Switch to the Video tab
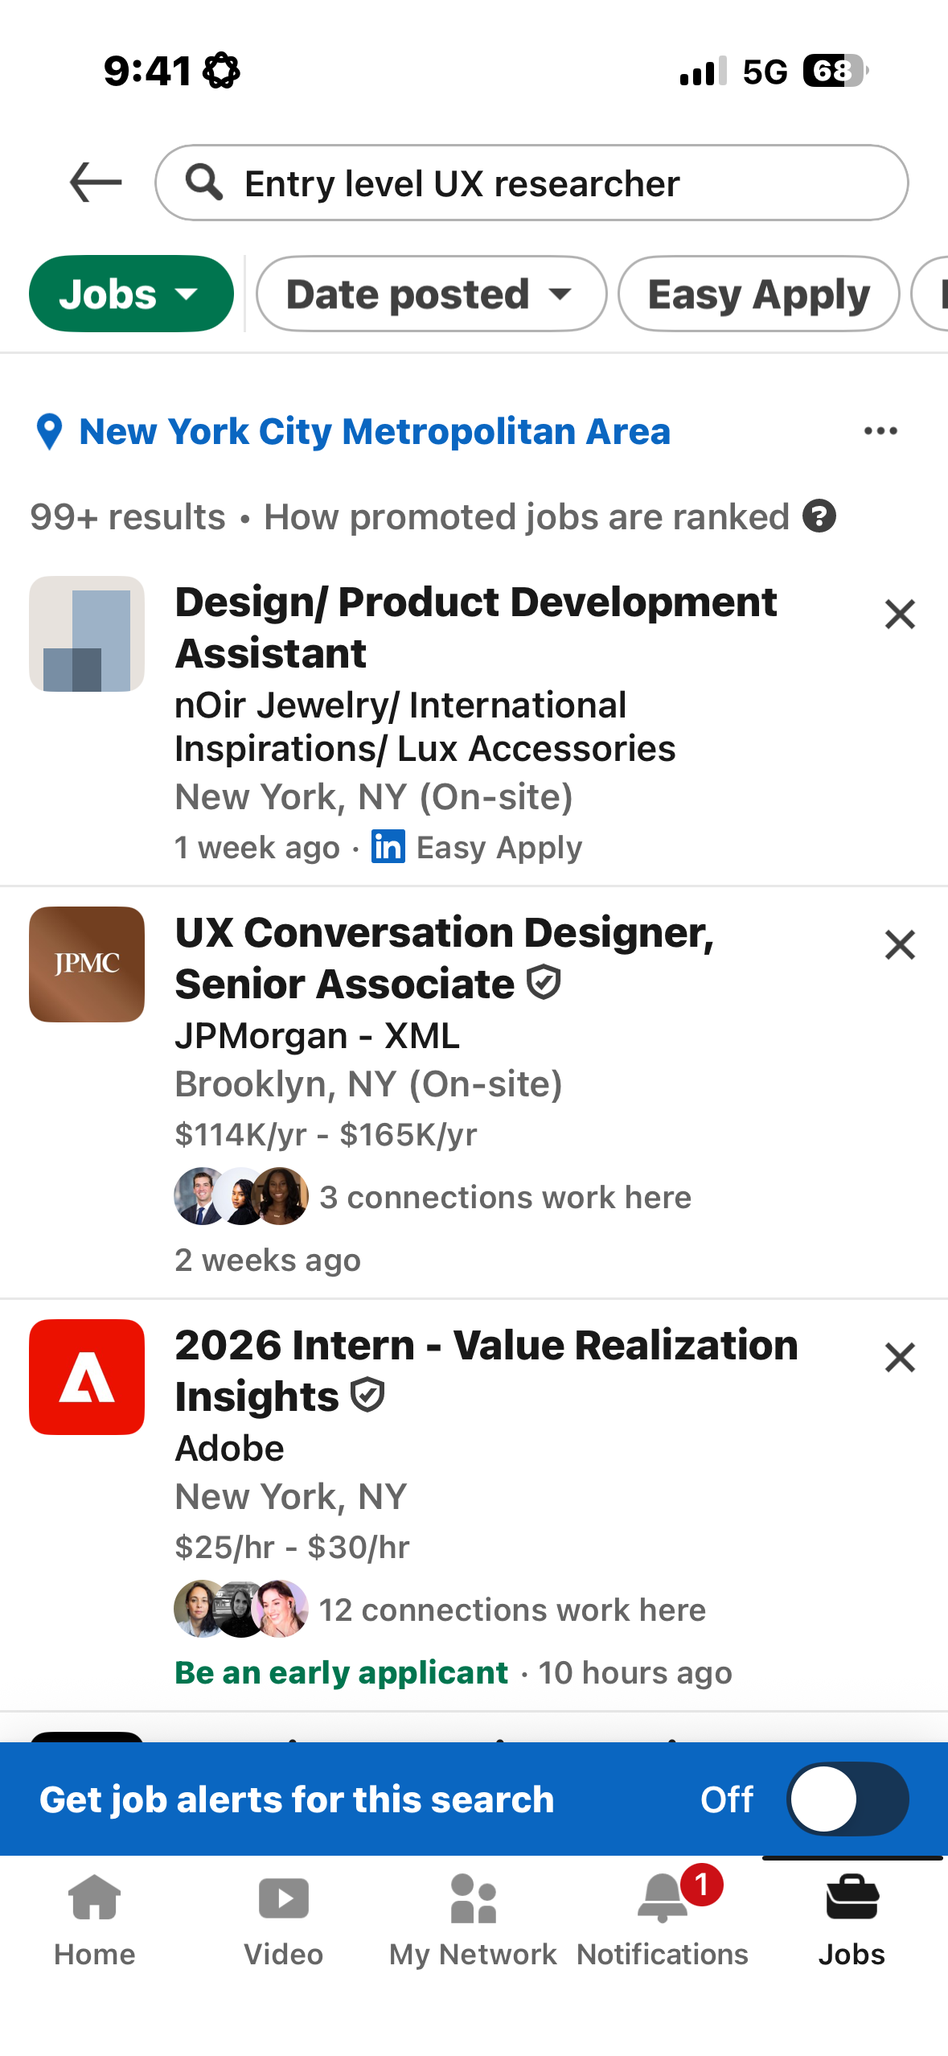The width and height of the screenshot is (948, 2056). (284, 1919)
